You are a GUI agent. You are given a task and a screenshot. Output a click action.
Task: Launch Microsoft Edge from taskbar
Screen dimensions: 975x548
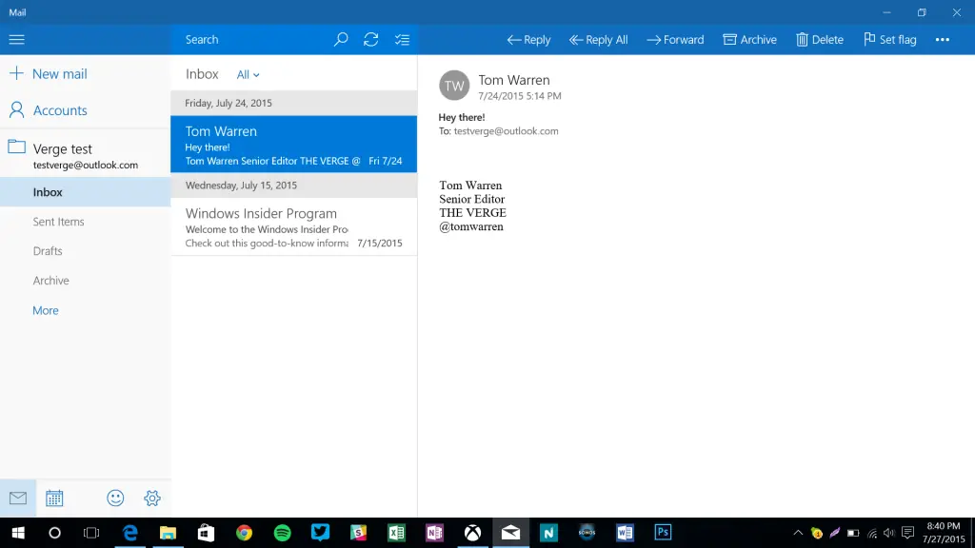pos(129,533)
